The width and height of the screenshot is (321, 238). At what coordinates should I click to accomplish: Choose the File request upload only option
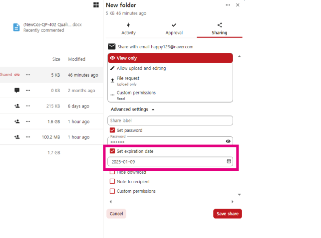(x=128, y=80)
